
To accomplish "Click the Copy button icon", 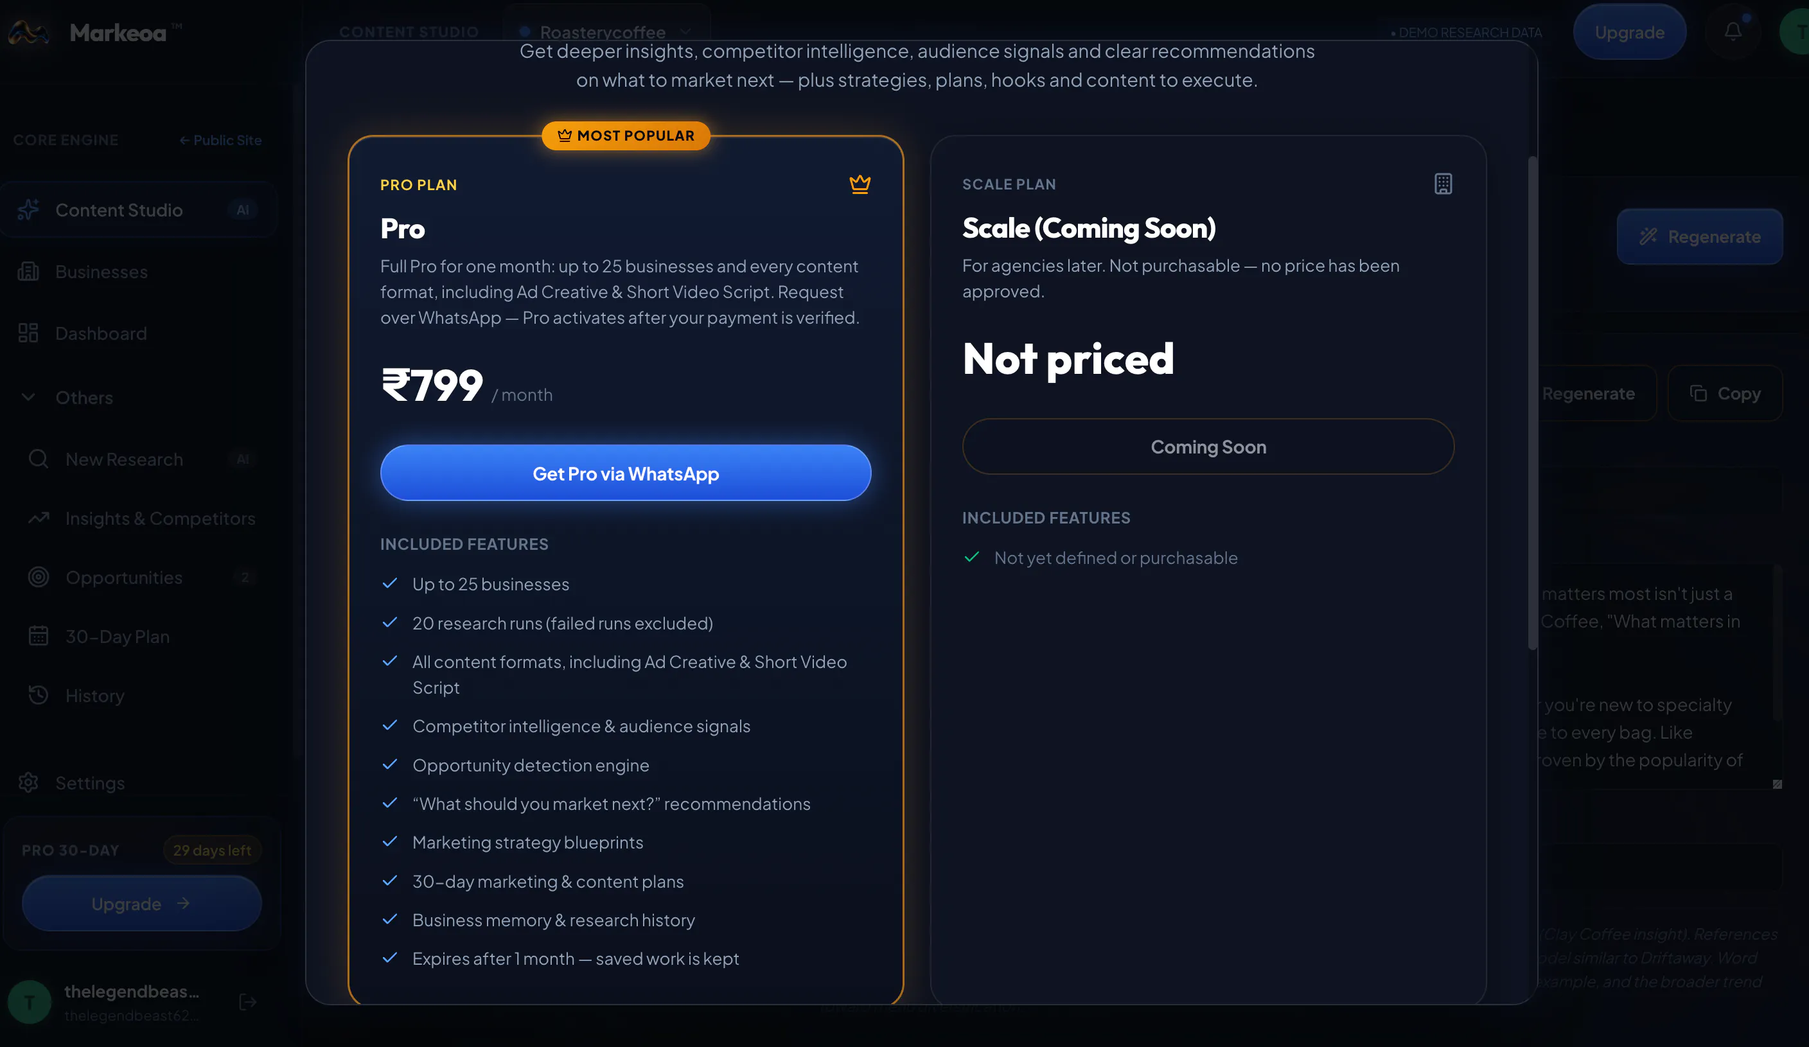I will pos(1698,393).
